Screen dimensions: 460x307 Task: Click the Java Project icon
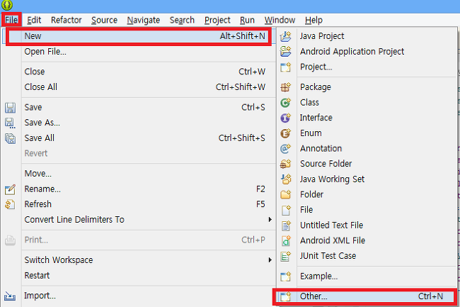(x=285, y=36)
